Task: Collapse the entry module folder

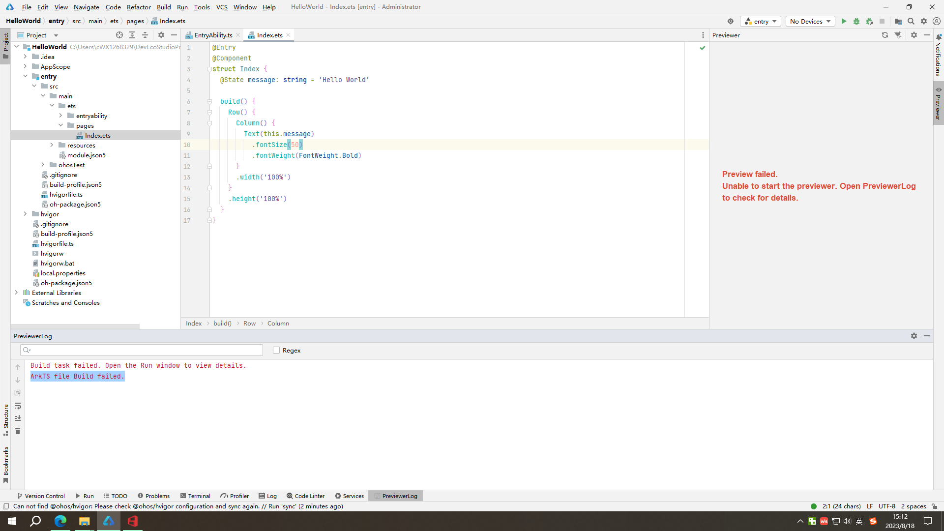Action: coord(25,76)
